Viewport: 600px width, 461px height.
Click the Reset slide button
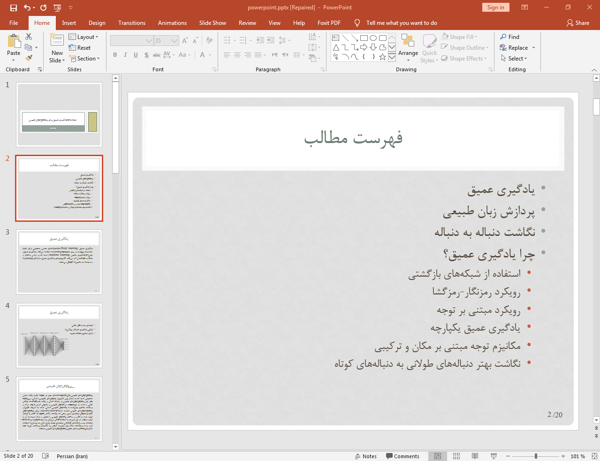point(80,48)
